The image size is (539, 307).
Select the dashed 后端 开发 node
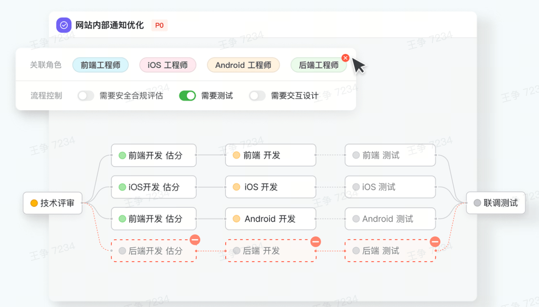point(271,251)
